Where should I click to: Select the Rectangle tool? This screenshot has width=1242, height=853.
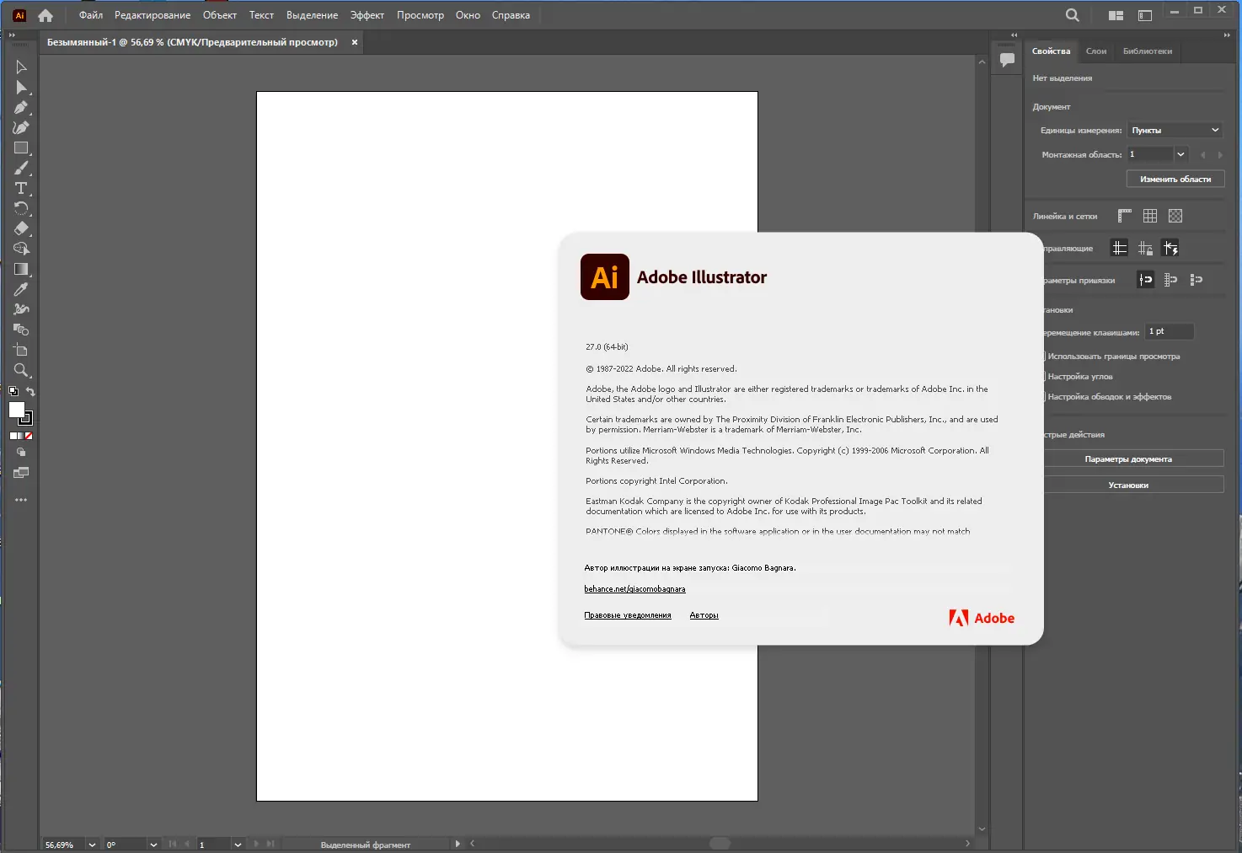click(x=21, y=148)
